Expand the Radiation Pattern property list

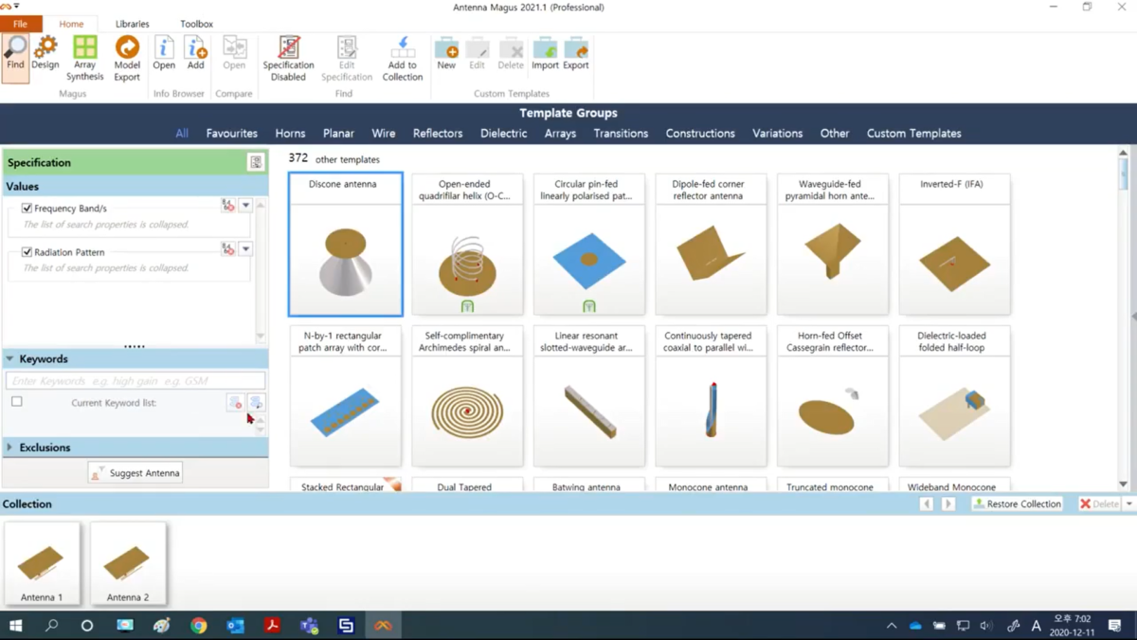click(245, 249)
